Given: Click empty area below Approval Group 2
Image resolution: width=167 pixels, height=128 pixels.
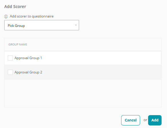Looking at the screenshot, I should point(83,93).
